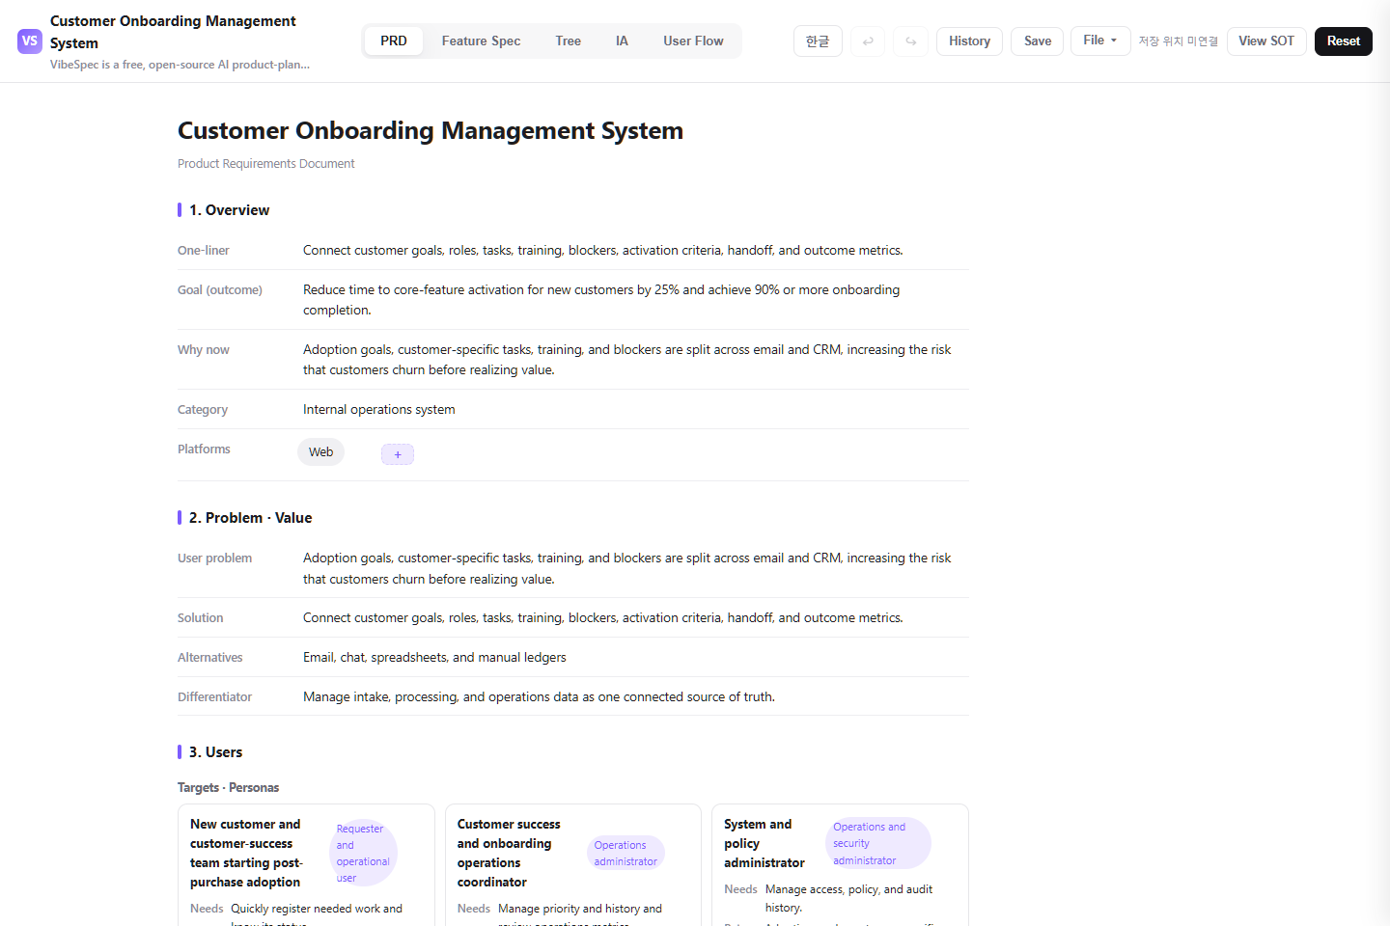This screenshot has width=1390, height=926.
Task: Edit the Solution row text
Action: pyautogui.click(x=603, y=618)
